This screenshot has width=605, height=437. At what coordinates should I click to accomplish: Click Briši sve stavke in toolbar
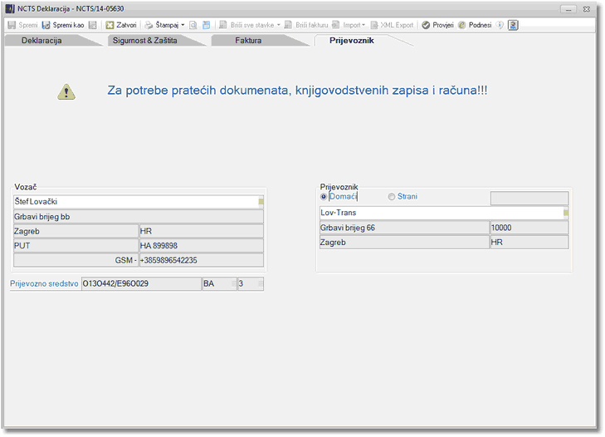247,25
